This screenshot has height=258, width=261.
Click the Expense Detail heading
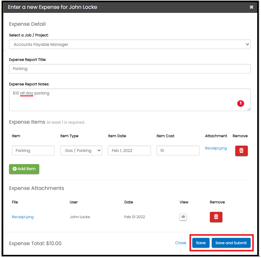27,24
